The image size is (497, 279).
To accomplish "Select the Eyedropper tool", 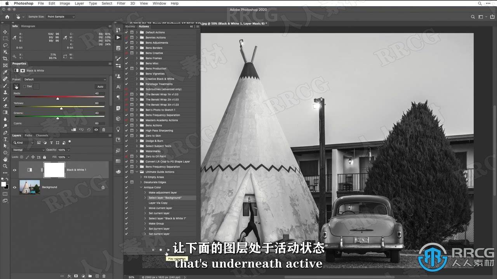I will coord(5,72).
